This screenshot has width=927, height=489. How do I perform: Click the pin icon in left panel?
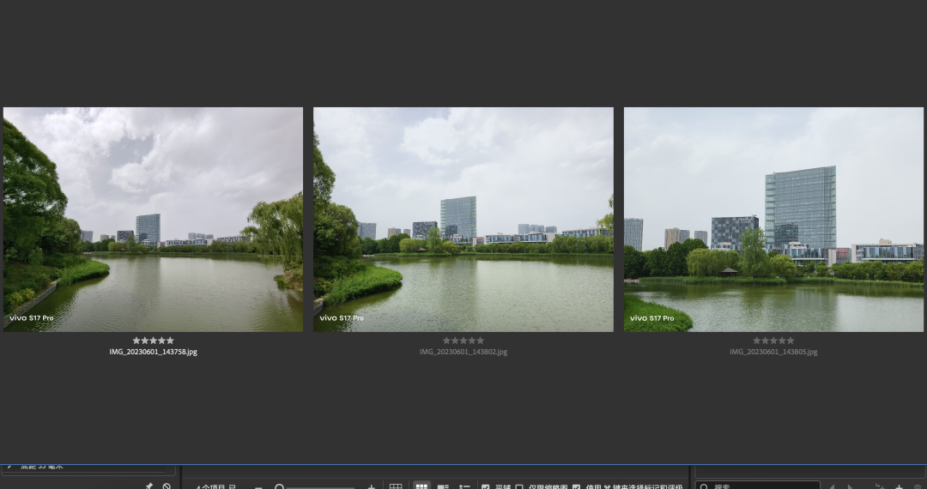coord(149,486)
